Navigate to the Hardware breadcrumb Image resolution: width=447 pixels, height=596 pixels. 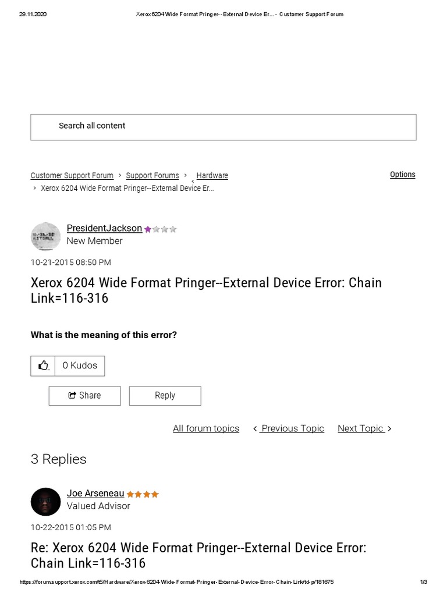pos(212,176)
